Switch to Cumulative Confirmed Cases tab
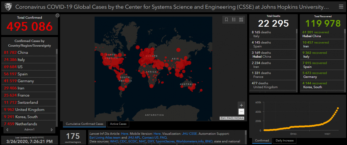Screen dimensions: 347x145 (x=84, y=124)
